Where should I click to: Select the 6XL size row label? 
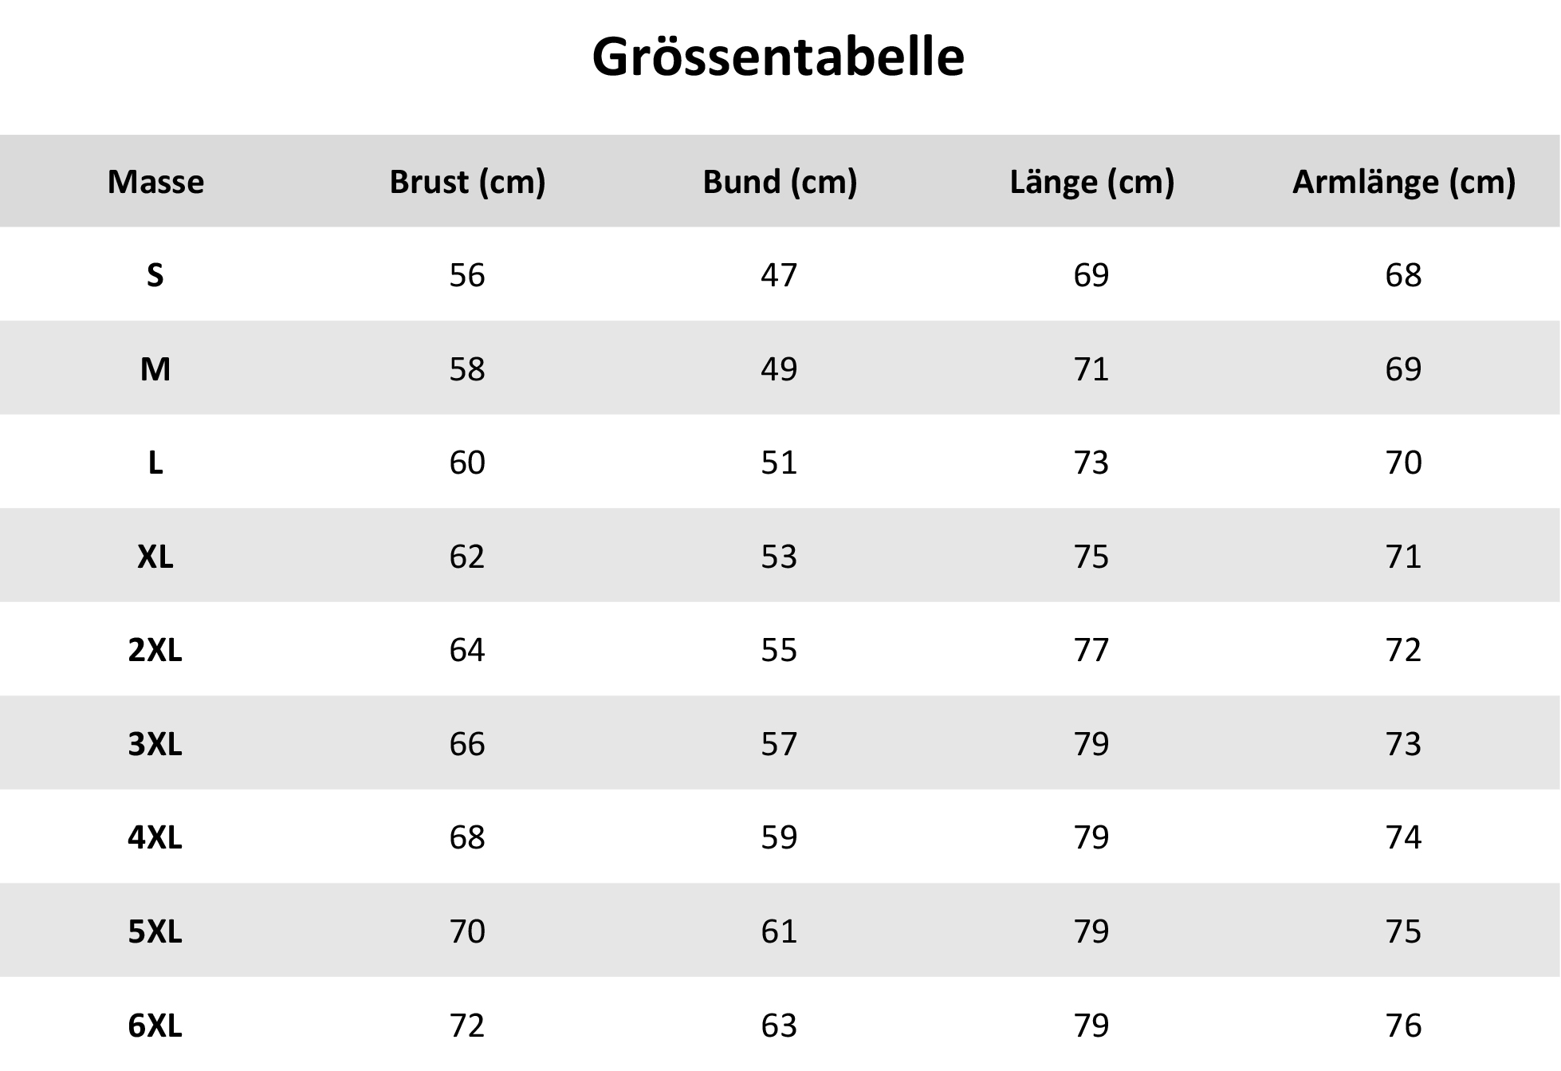tap(155, 1025)
